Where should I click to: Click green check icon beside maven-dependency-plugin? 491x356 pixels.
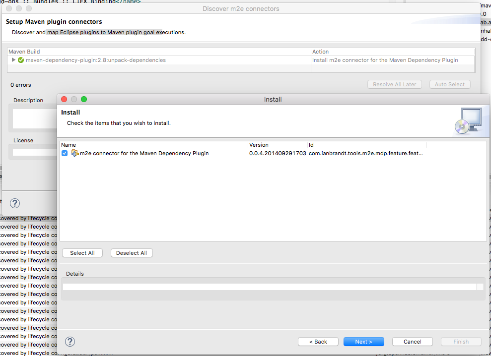coord(21,60)
